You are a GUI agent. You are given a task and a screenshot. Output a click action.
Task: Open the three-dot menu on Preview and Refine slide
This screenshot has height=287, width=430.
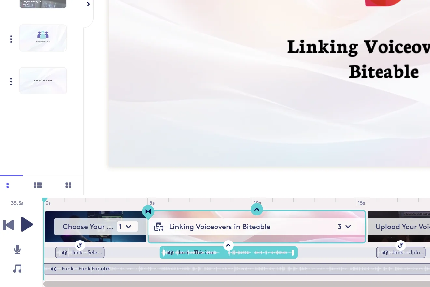[11, 39]
